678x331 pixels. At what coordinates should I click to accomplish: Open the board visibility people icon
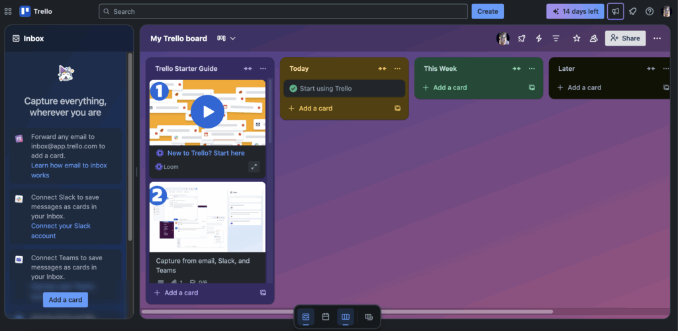(x=594, y=38)
